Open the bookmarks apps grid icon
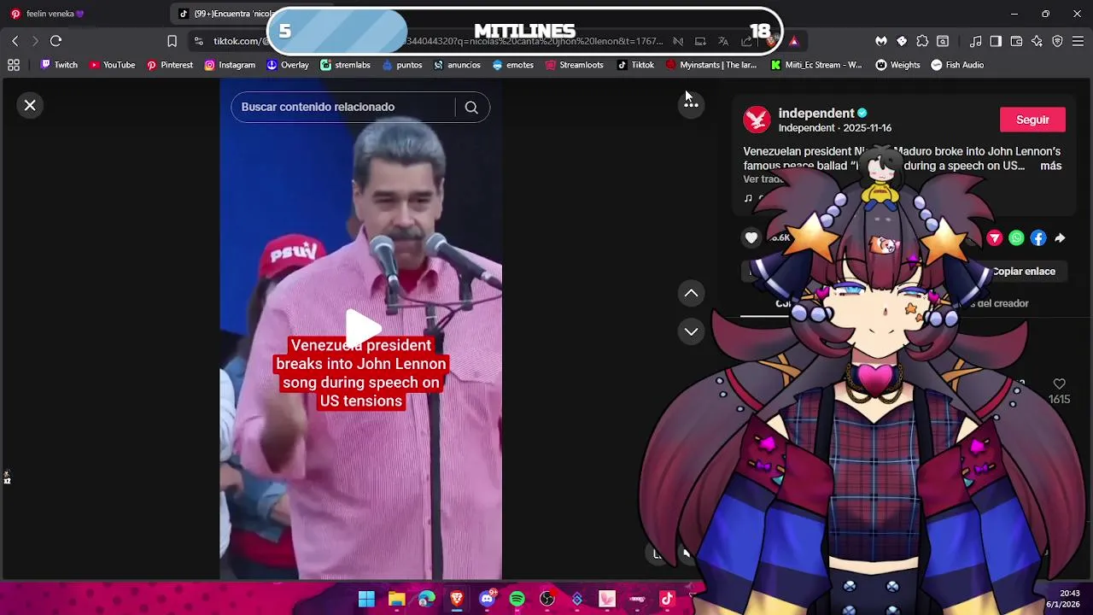This screenshot has width=1093, height=615. point(14,65)
